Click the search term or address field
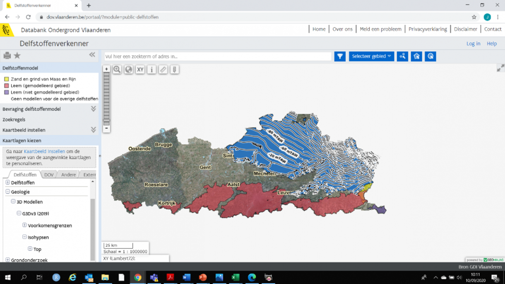This screenshot has height=284, width=505. coord(217,56)
